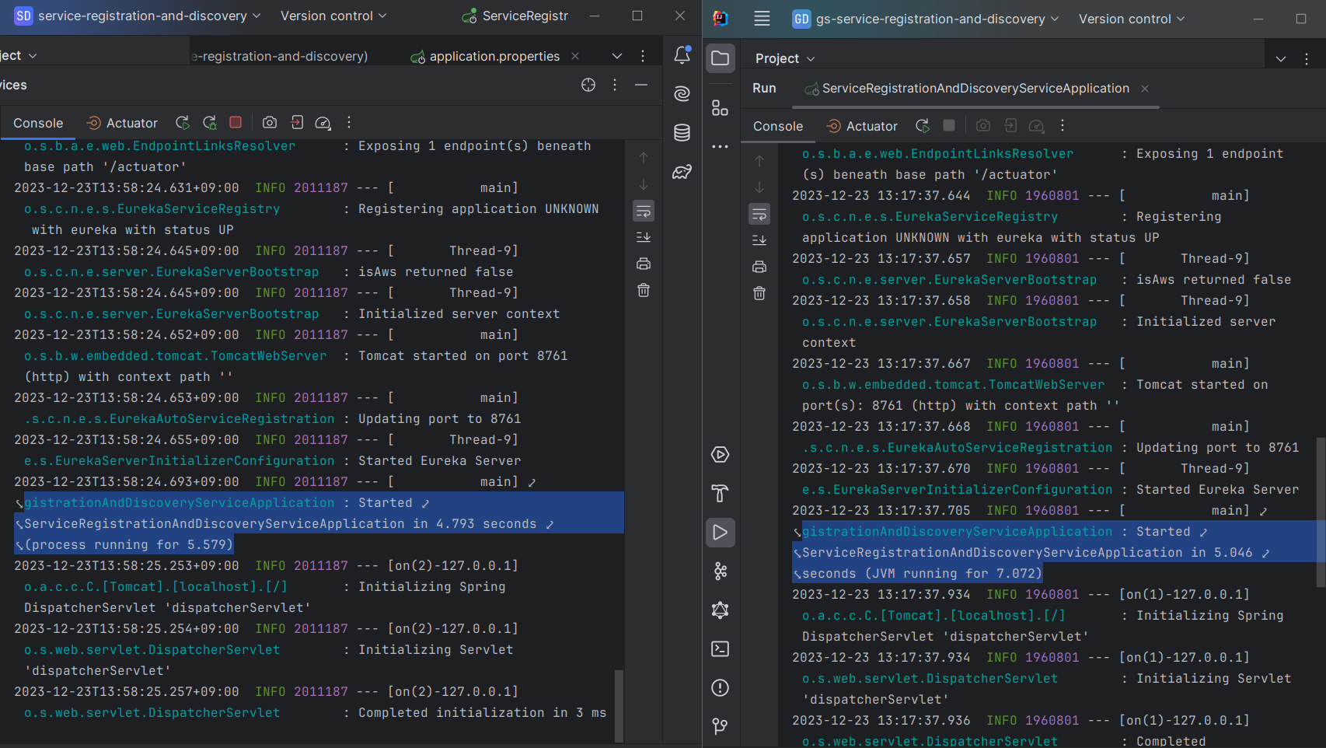Click IntelliJ IDEA logo in right title bar
This screenshot has height=748, width=1326.
[x=721, y=19]
